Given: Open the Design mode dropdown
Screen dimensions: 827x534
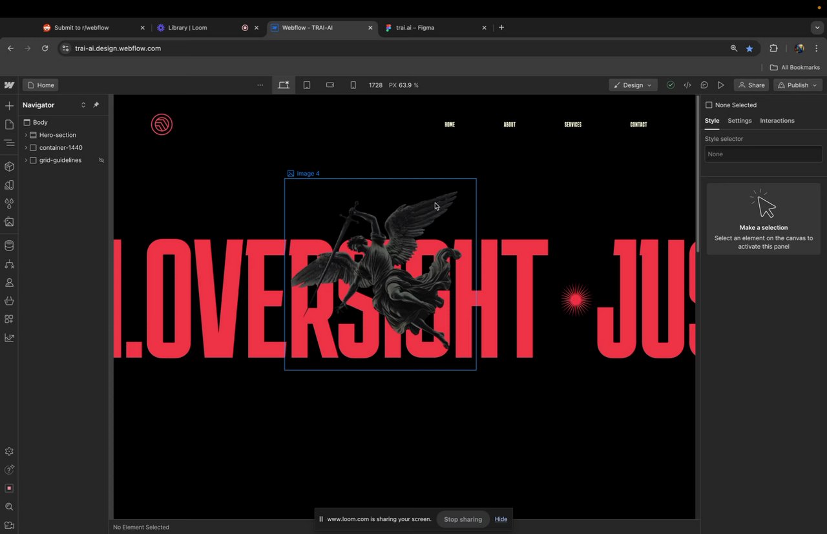Looking at the screenshot, I should 633,85.
